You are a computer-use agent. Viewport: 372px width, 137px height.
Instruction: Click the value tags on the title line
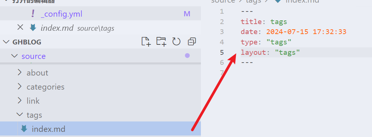click(x=279, y=22)
